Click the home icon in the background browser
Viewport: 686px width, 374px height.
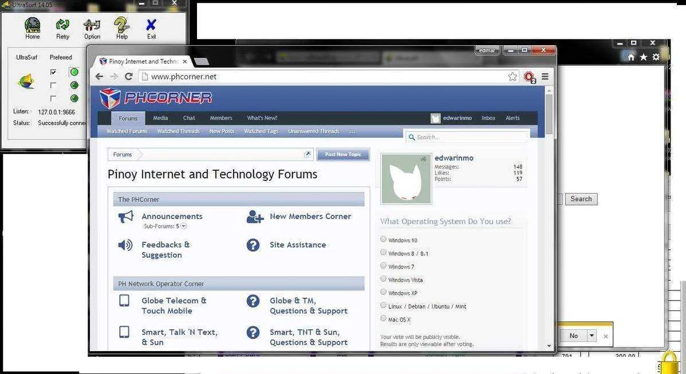pos(631,57)
